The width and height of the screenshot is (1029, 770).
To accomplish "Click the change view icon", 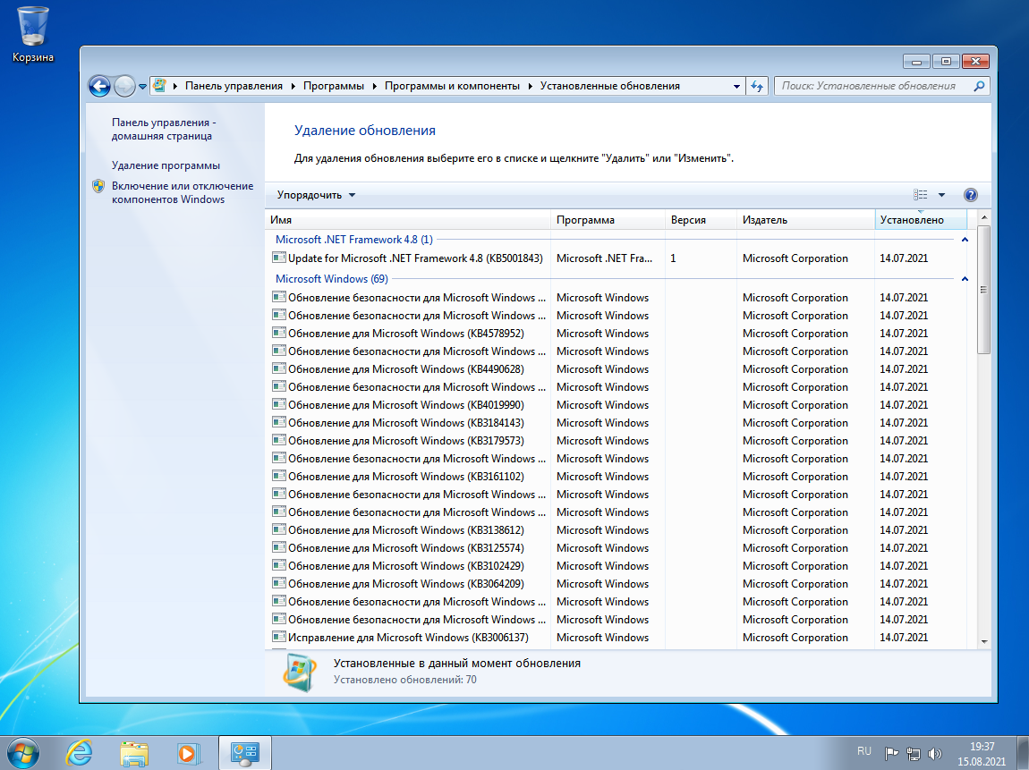I will pyautogui.click(x=920, y=195).
